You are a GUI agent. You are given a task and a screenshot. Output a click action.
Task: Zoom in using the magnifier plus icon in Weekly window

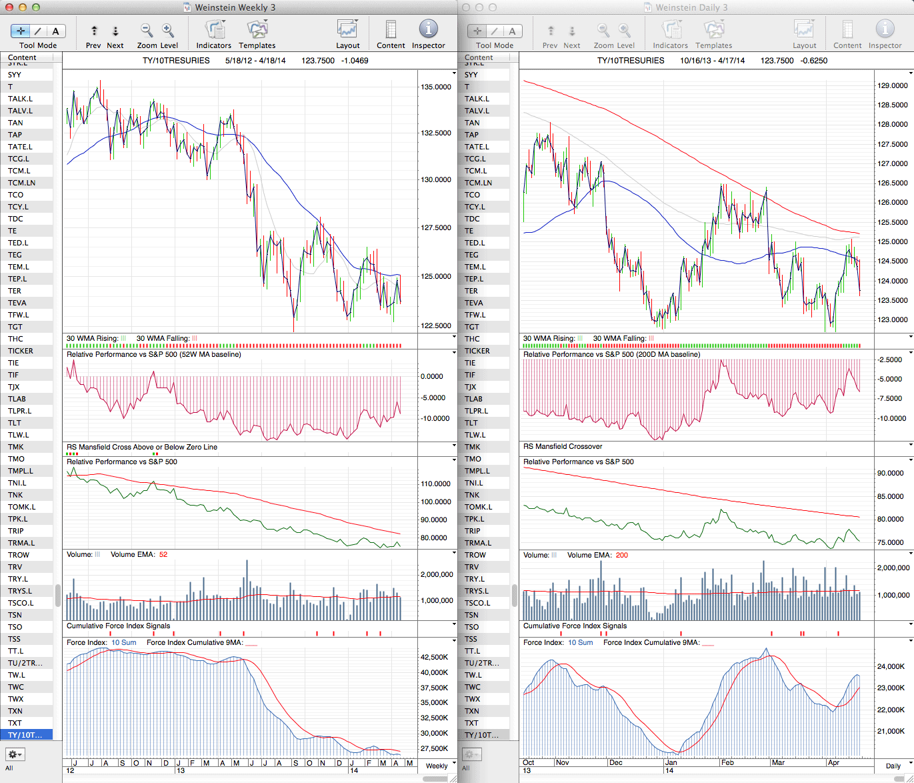click(x=168, y=31)
